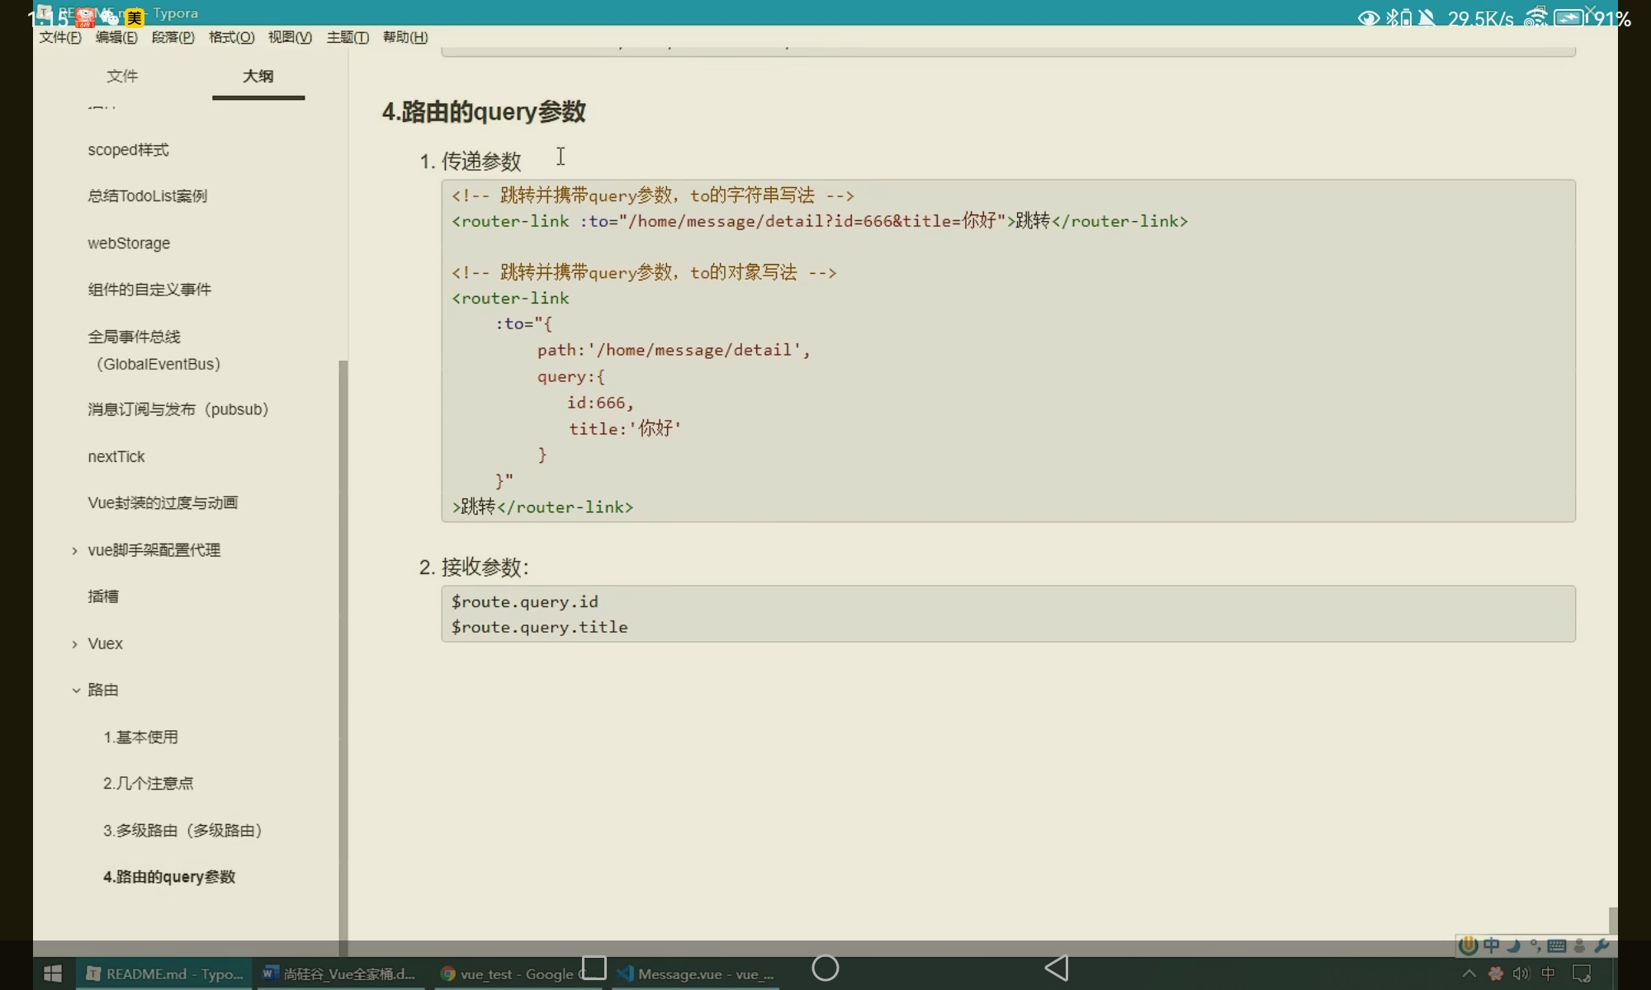Image resolution: width=1651 pixels, height=990 pixels.
Task: Click the volume speaker tray icon
Action: point(1521,973)
